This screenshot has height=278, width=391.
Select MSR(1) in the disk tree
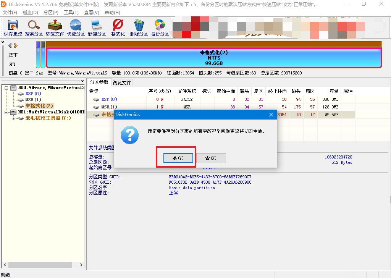33,100
